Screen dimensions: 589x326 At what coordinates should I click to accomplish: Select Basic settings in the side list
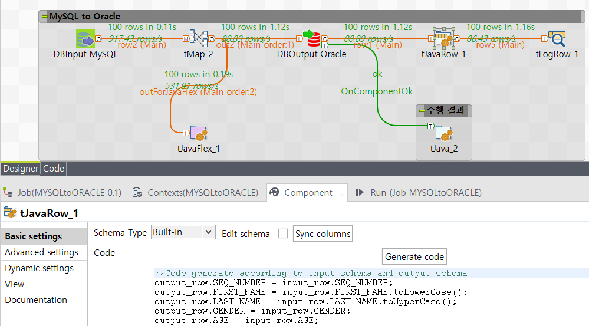coord(44,236)
